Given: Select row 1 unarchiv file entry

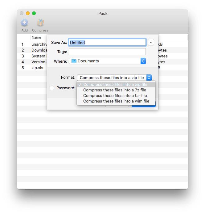Looking at the screenshot, I should pos(32,44).
